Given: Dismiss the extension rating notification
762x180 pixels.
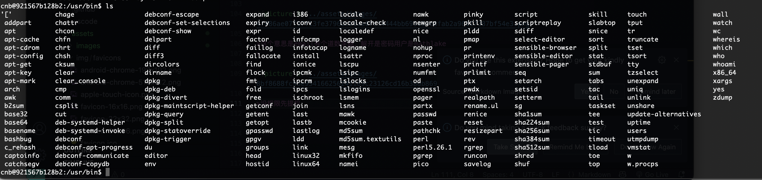Looking at the screenshot, I should point(677,60).
